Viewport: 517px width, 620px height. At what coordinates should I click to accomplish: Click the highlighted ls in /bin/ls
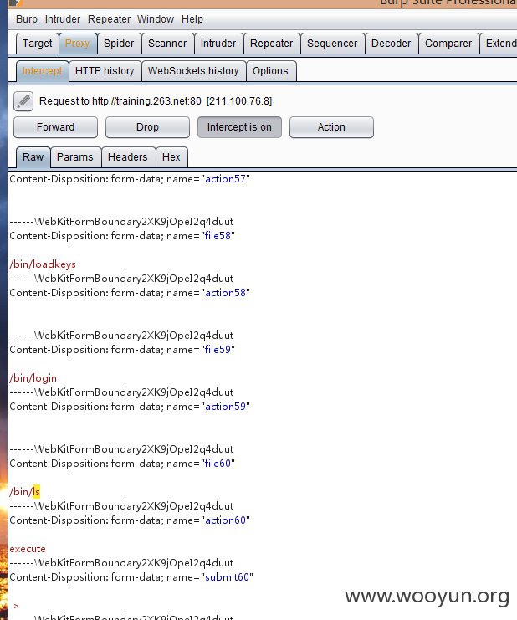(36, 492)
